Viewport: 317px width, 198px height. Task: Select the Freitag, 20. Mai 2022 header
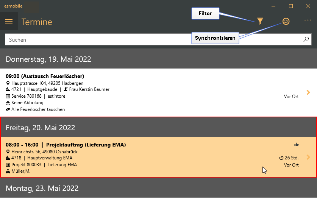(158, 128)
